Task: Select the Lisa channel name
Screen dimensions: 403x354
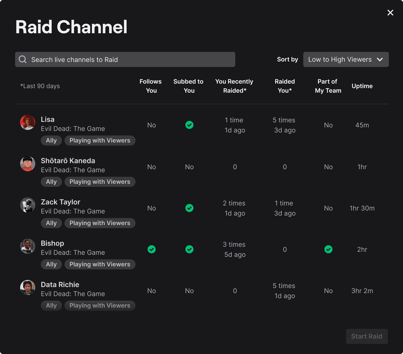Action: click(x=48, y=119)
